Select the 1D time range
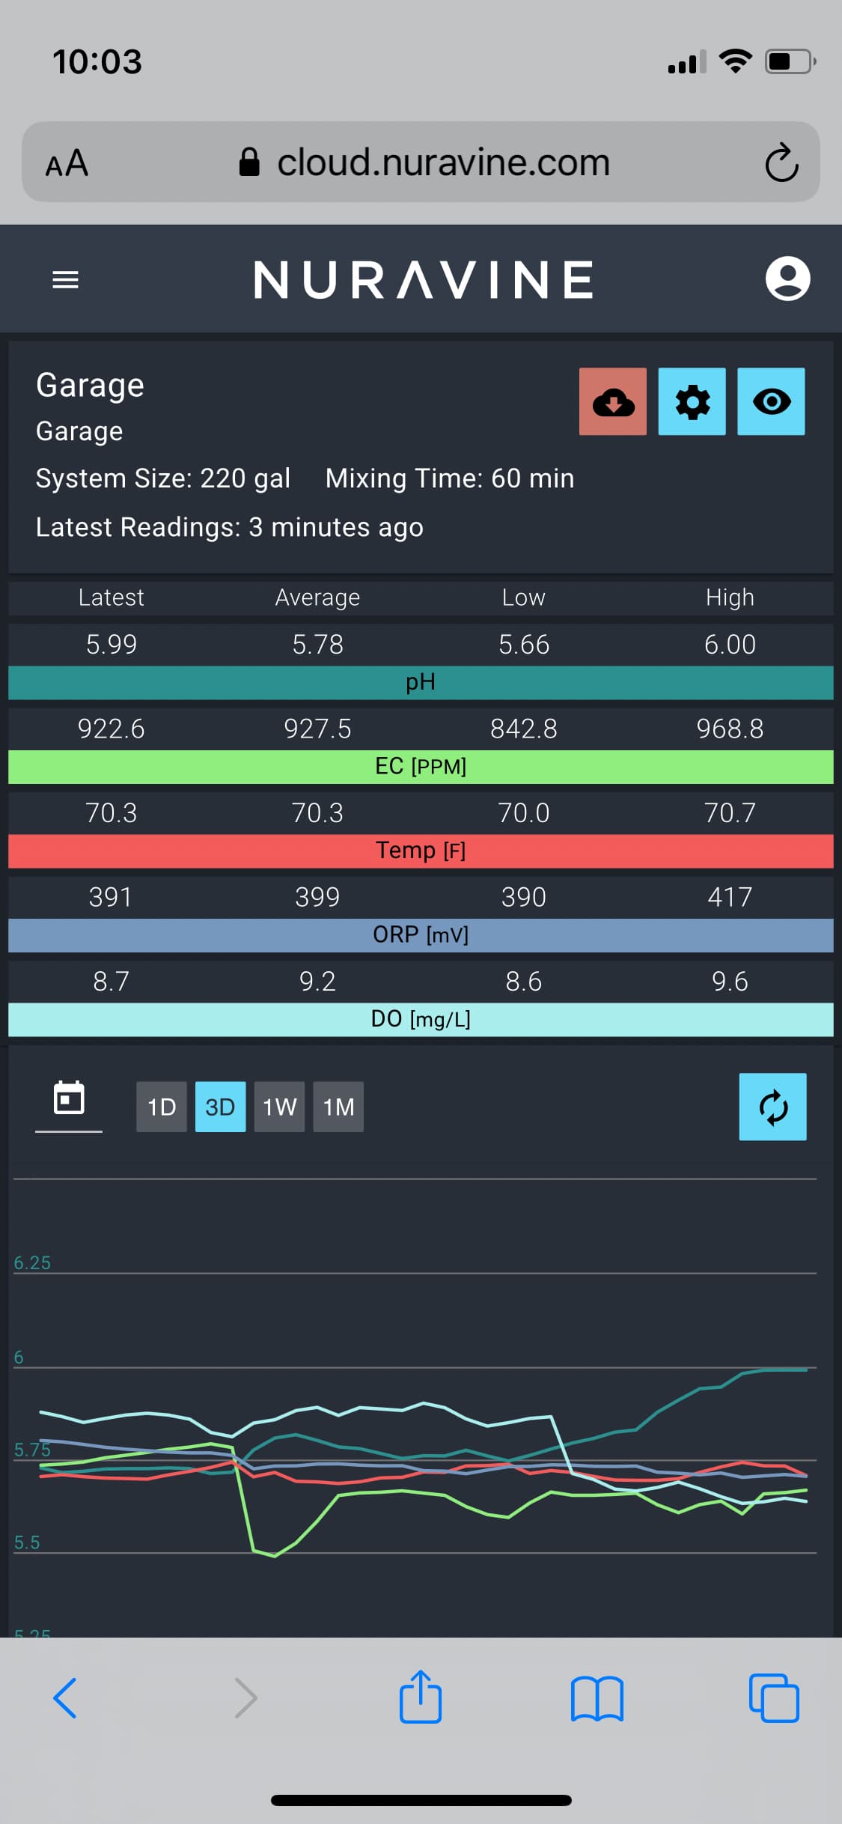 point(161,1107)
